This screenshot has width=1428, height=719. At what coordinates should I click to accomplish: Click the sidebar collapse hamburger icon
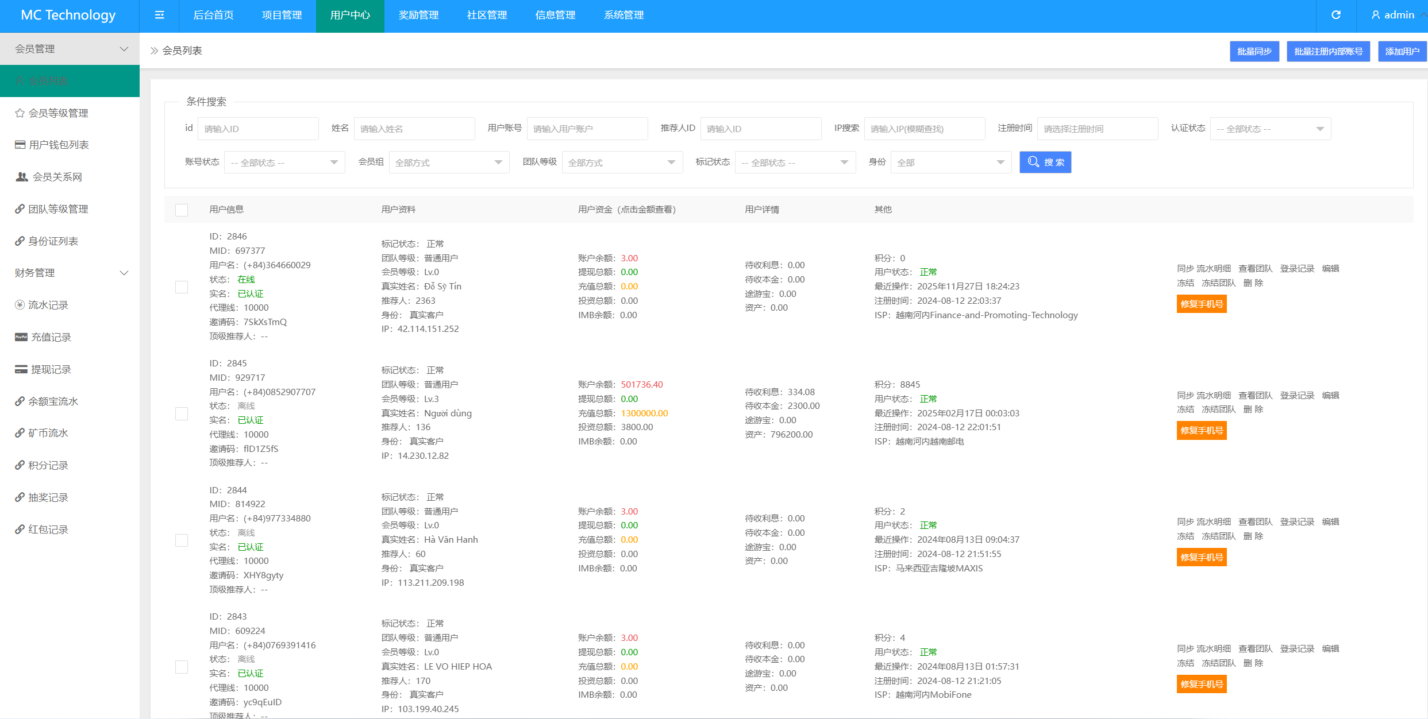pos(159,16)
